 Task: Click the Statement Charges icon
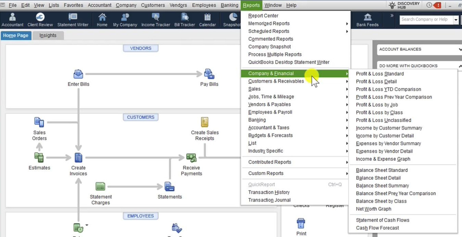click(x=100, y=186)
